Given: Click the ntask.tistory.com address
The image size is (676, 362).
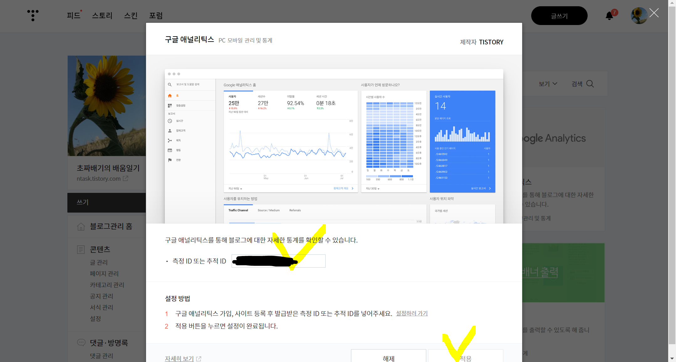Looking at the screenshot, I should (99, 178).
